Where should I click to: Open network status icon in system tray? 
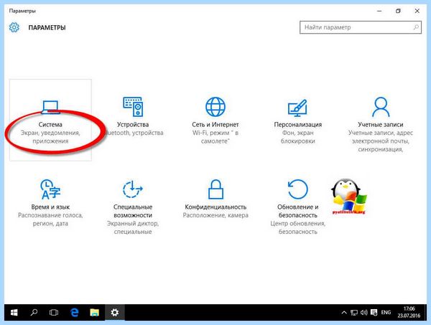tap(354, 312)
